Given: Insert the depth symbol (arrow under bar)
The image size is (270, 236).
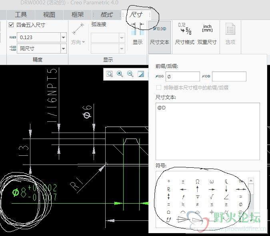Looking at the screenshot, I should [x=198, y=197].
